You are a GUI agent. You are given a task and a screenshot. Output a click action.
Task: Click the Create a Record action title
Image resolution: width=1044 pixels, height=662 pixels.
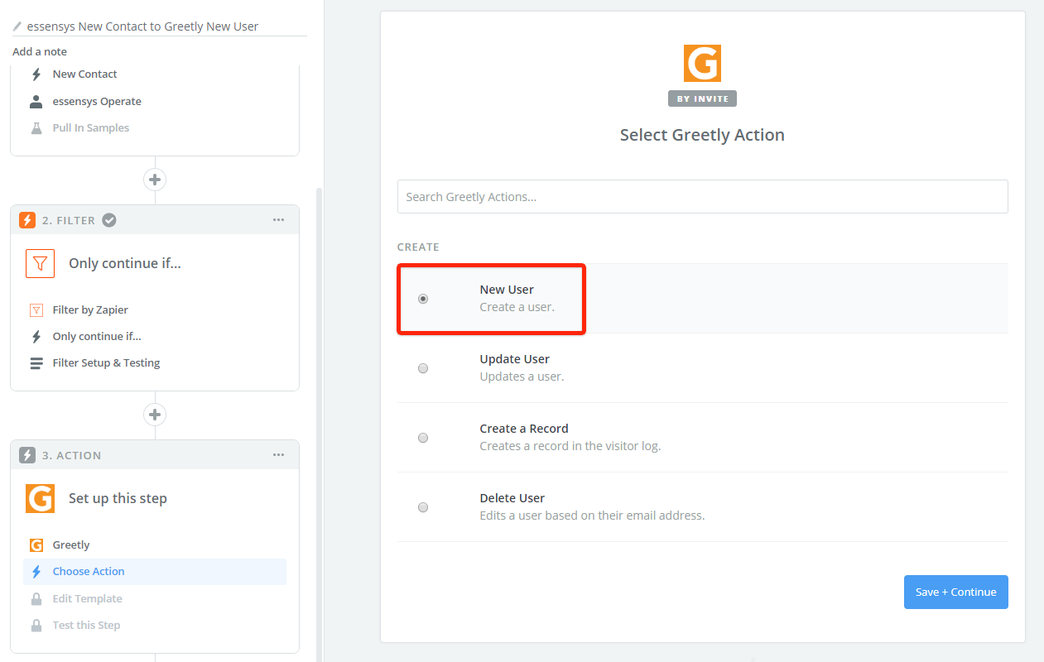pyautogui.click(x=524, y=429)
